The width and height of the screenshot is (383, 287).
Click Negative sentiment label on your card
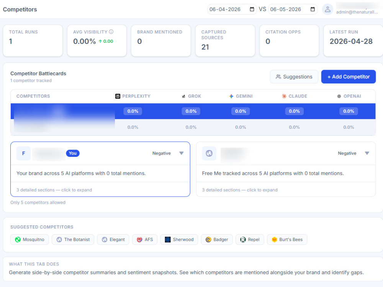(x=162, y=153)
